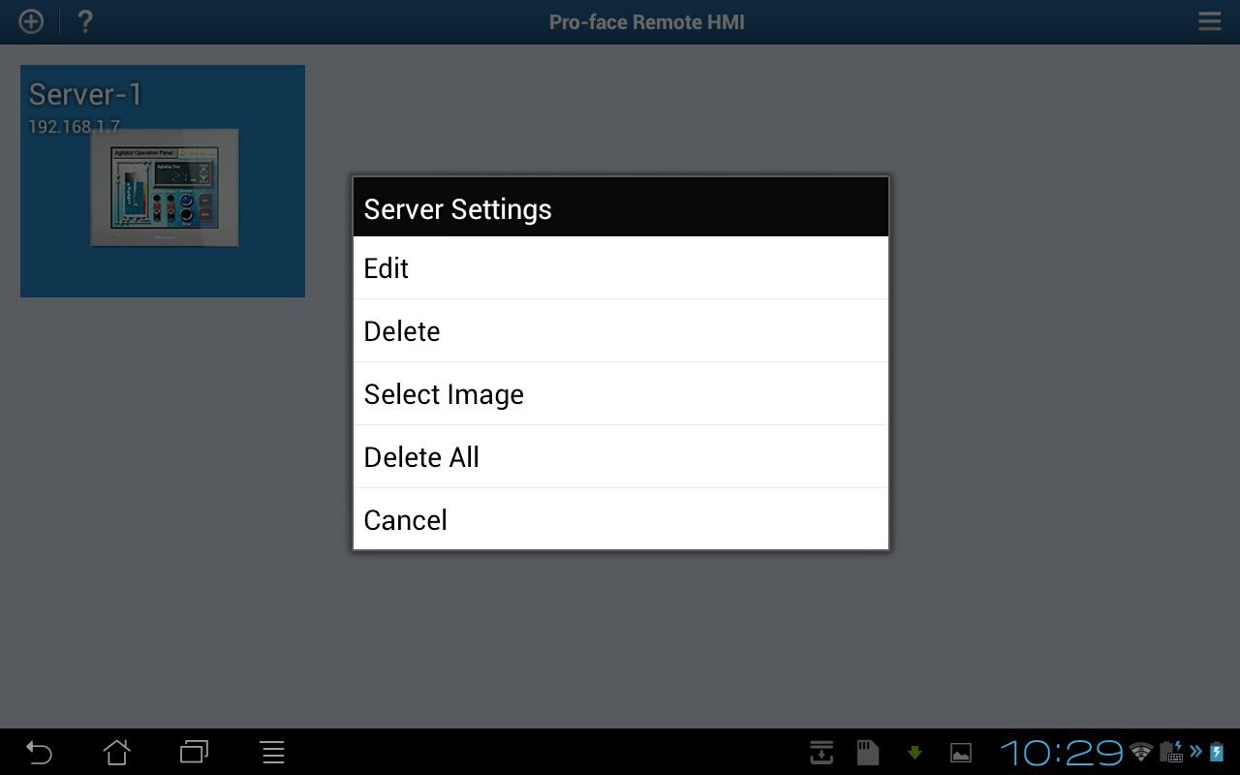Choose Edit in Server Settings

[621, 268]
